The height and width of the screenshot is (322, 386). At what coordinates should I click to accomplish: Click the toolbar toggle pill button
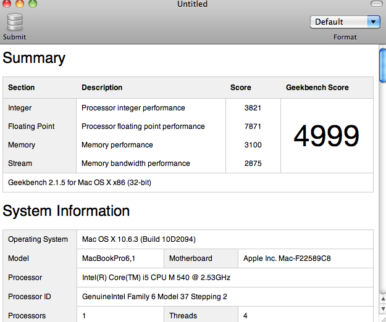[376, 4]
